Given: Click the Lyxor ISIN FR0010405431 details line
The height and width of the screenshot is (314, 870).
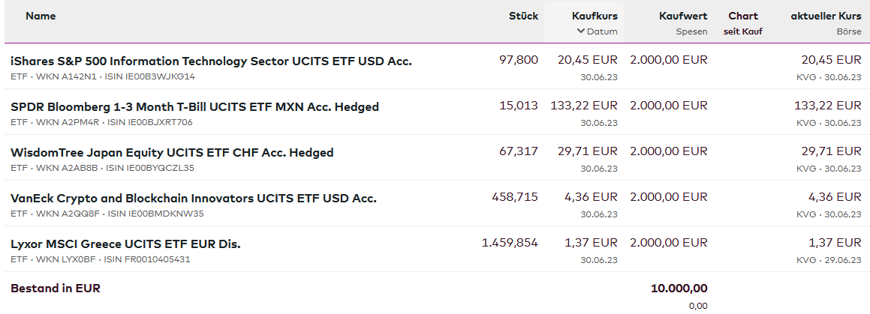Looking at the screenshot, I should [101, 259].
